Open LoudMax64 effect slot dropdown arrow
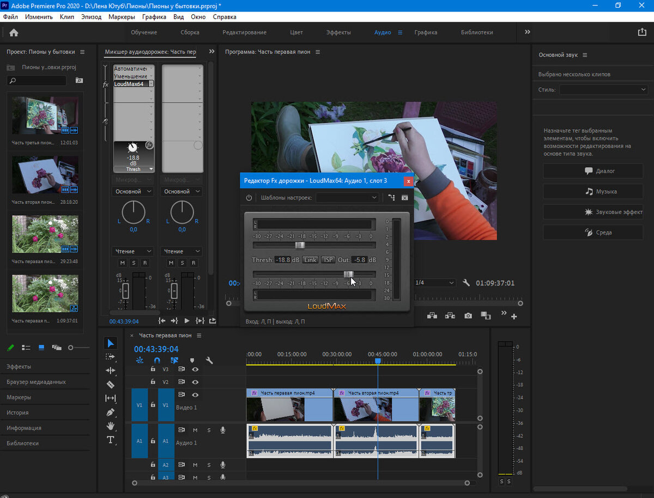The image size is (654, 498). click(x=152, y=84)
